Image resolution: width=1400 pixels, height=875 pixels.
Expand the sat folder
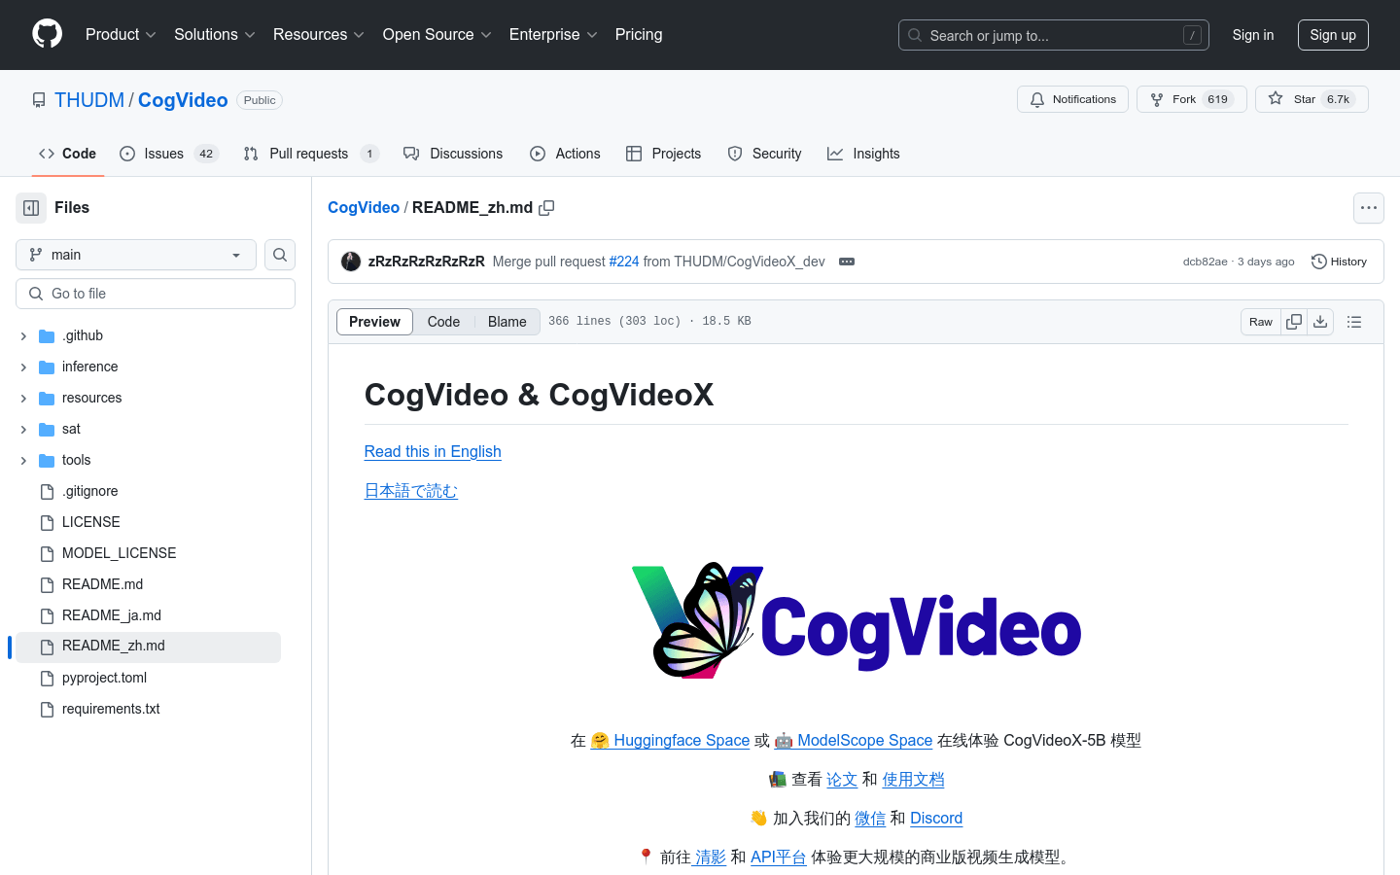pyautogui.click(x=23, y=429)
